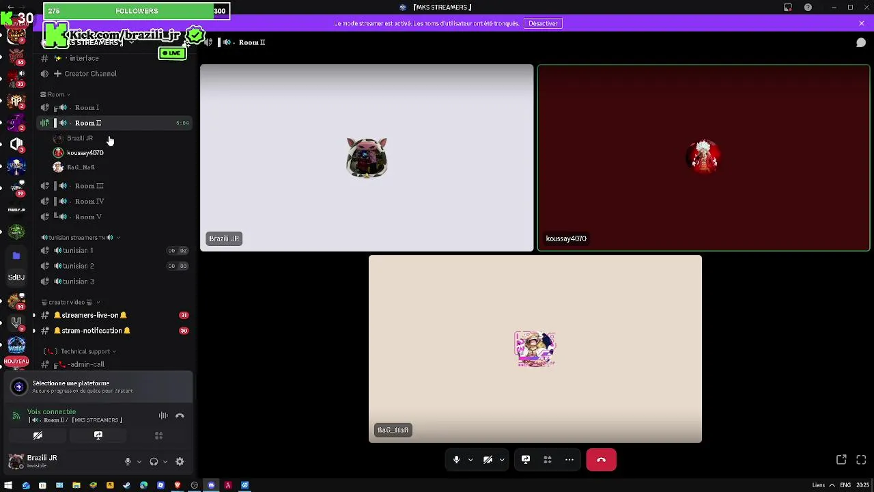Viewport: 874px width, 492px height.
Task: Turn on camera button in voice panel
Action: coord(38,435)
